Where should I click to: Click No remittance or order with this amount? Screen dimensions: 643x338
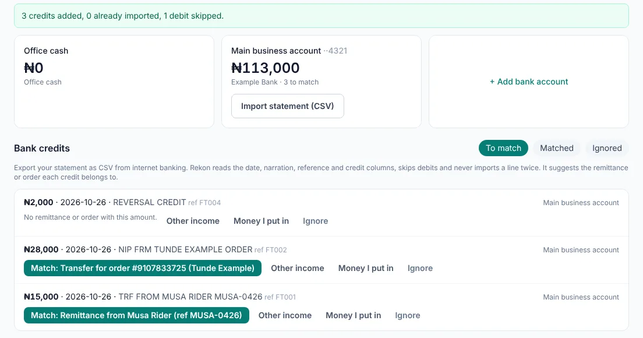tap(90, 217)
